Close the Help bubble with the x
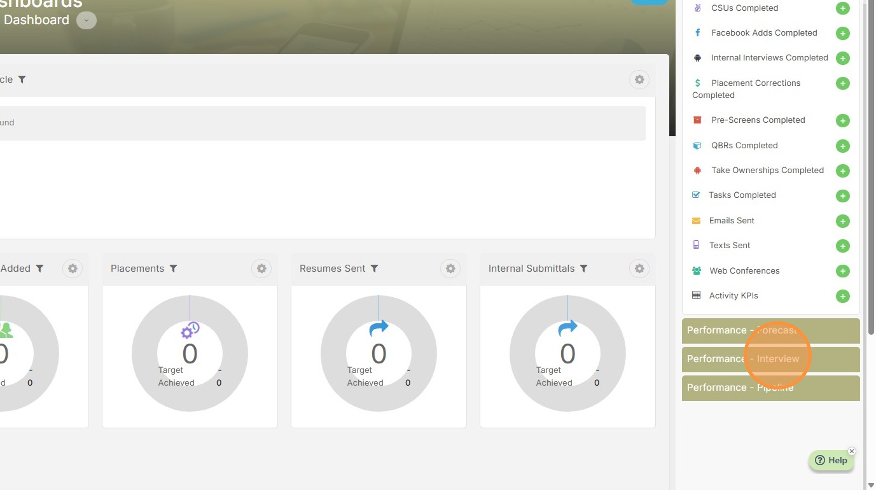 tap(852, 451)
